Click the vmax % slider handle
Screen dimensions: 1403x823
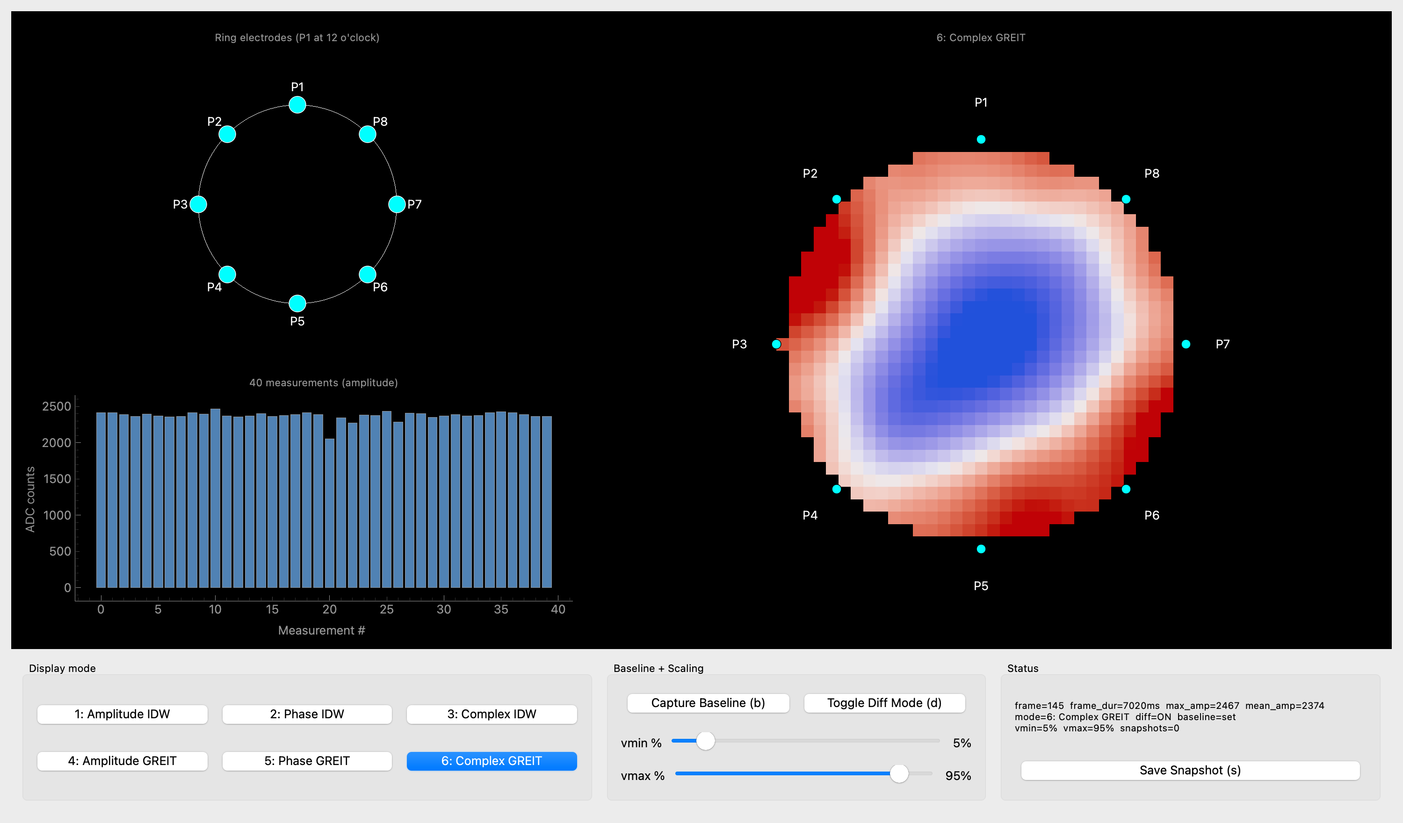click(899, 773)
